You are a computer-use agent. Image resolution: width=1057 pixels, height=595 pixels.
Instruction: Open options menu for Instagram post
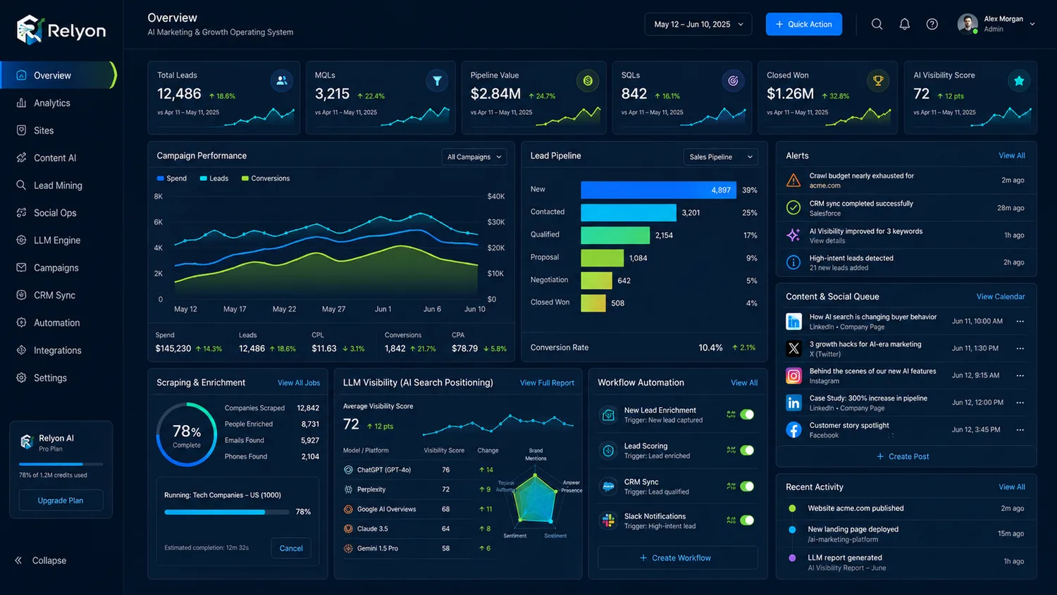(1020, 376)
